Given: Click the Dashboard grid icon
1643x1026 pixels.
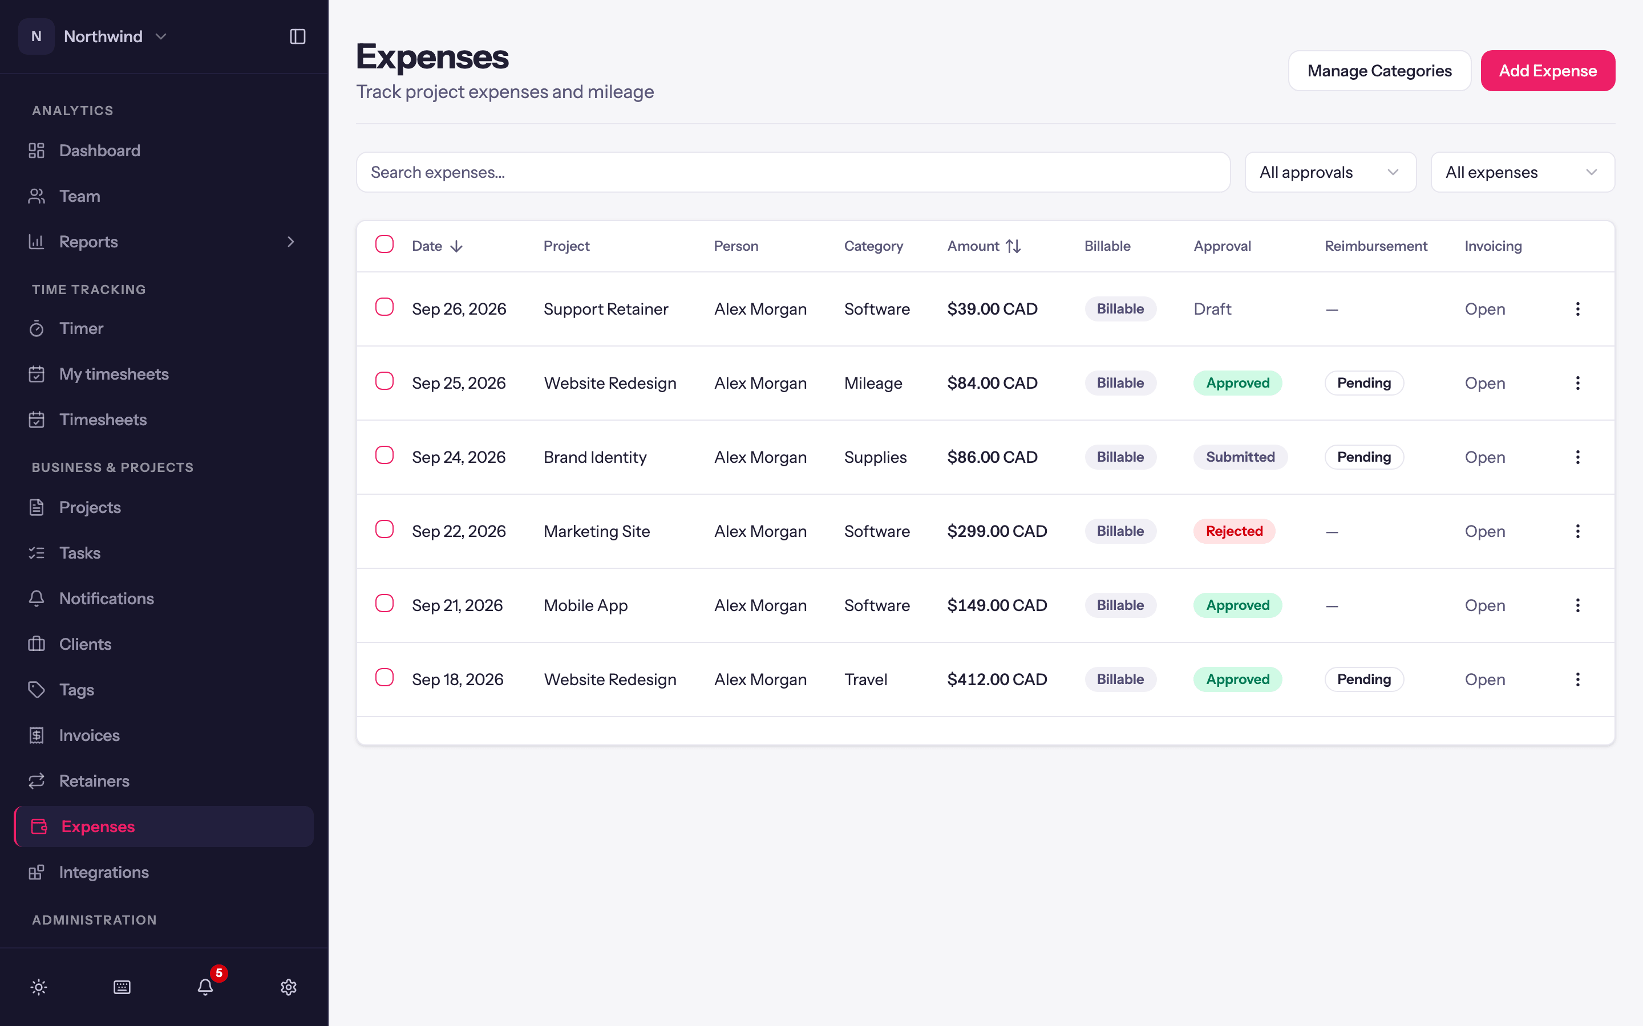Looking at the screenshot, I should click(37, 150).
